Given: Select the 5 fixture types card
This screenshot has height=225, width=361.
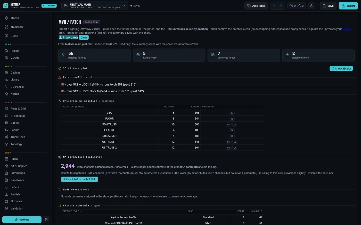Looking at the screenshot, I should (x=169, y=55).
